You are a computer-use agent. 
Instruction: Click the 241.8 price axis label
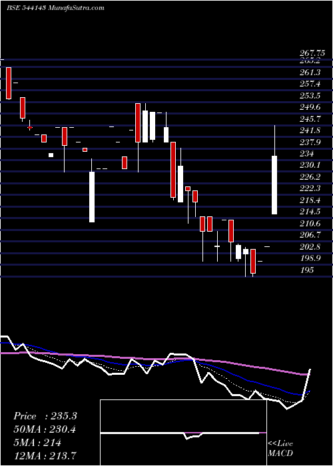coord(310,130)
